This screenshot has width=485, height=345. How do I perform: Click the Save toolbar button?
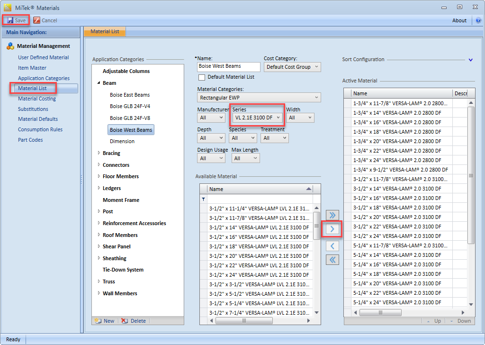(17, 20)
